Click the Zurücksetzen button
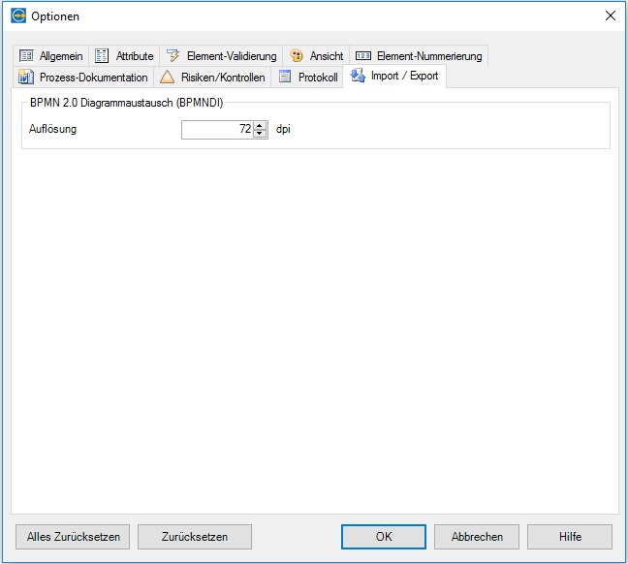Screen dimensions: 628x564 click(195, 537)
